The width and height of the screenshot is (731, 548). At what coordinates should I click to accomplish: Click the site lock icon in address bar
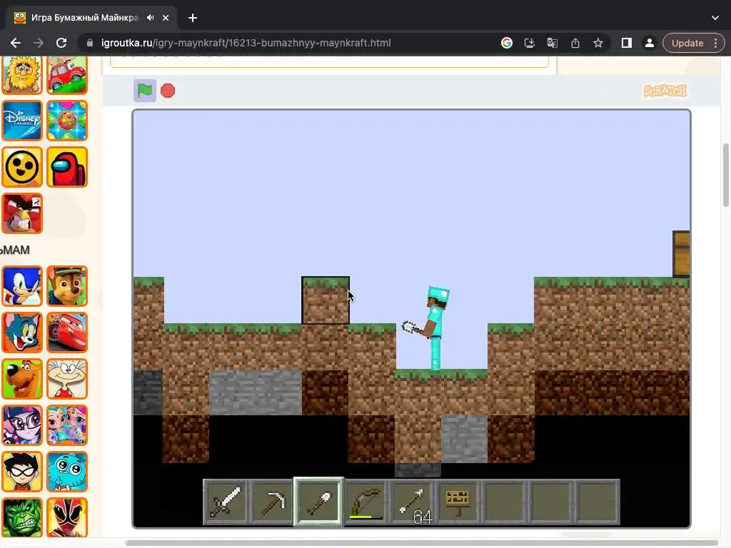click(x=90, y=43)
